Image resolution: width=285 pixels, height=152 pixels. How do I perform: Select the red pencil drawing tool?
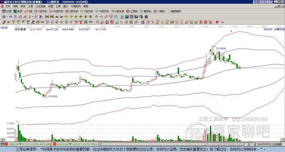4,22
